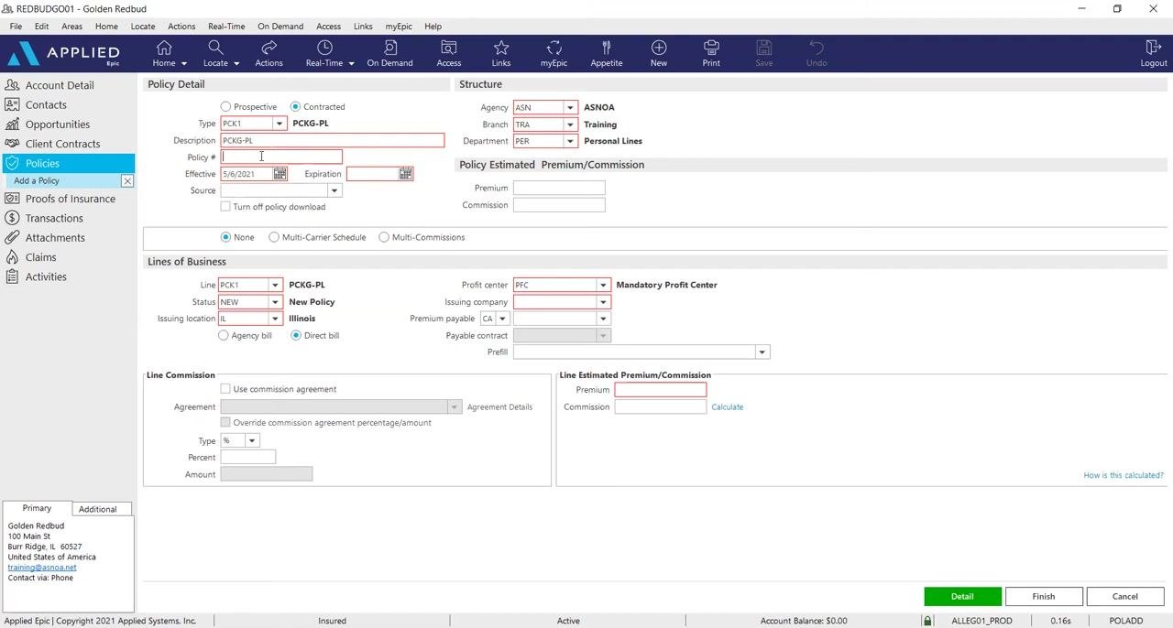Screen dimensions: 1173x628
Task: Click the Print icon
Action: 711,48
